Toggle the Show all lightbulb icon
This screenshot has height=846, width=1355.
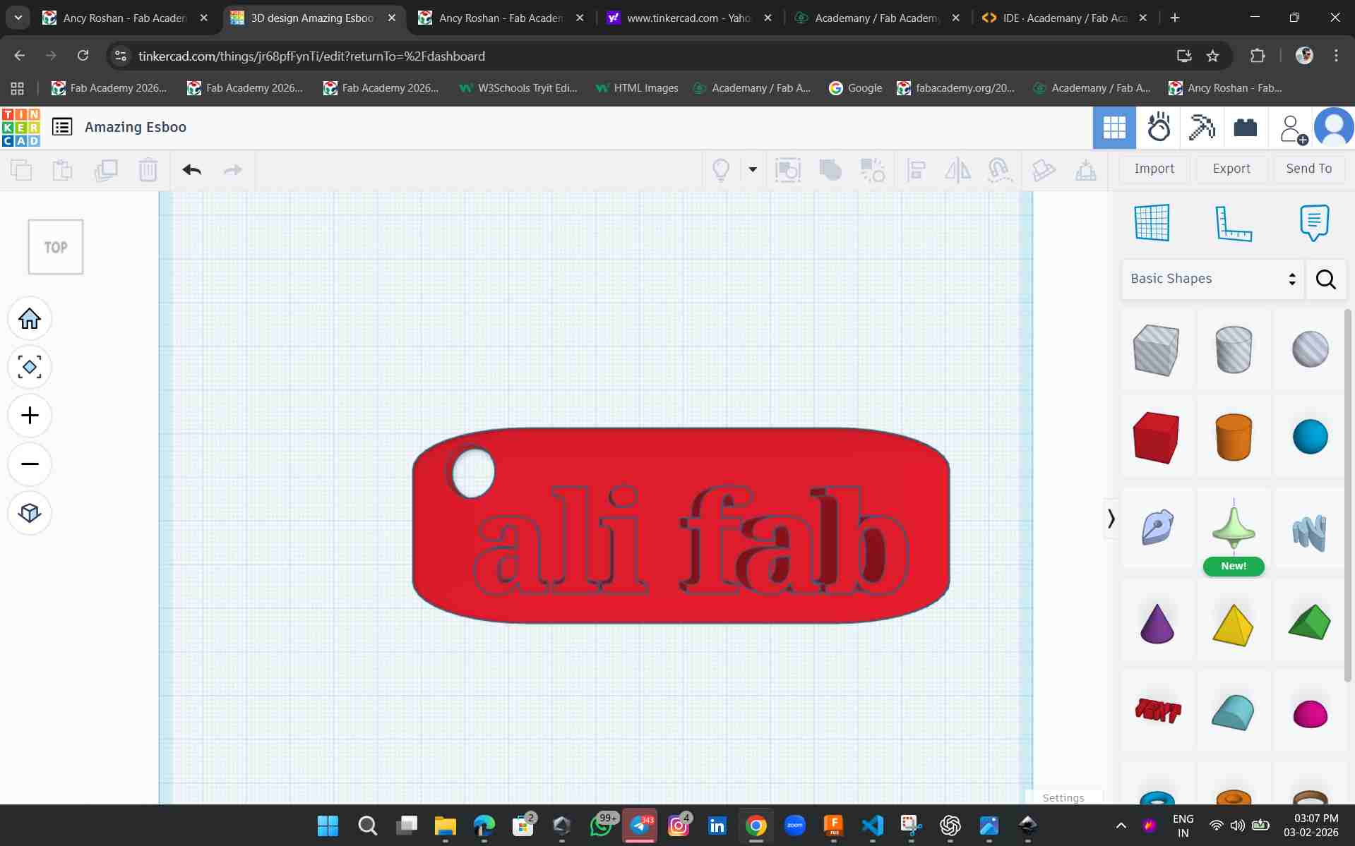[x=721, y=170]
